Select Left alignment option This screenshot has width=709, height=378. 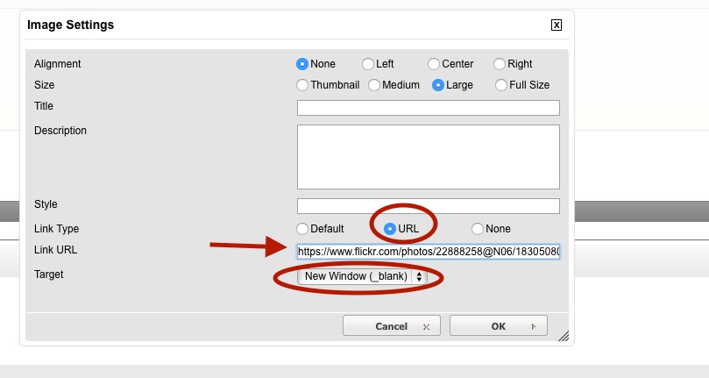(x=368, y=64)
